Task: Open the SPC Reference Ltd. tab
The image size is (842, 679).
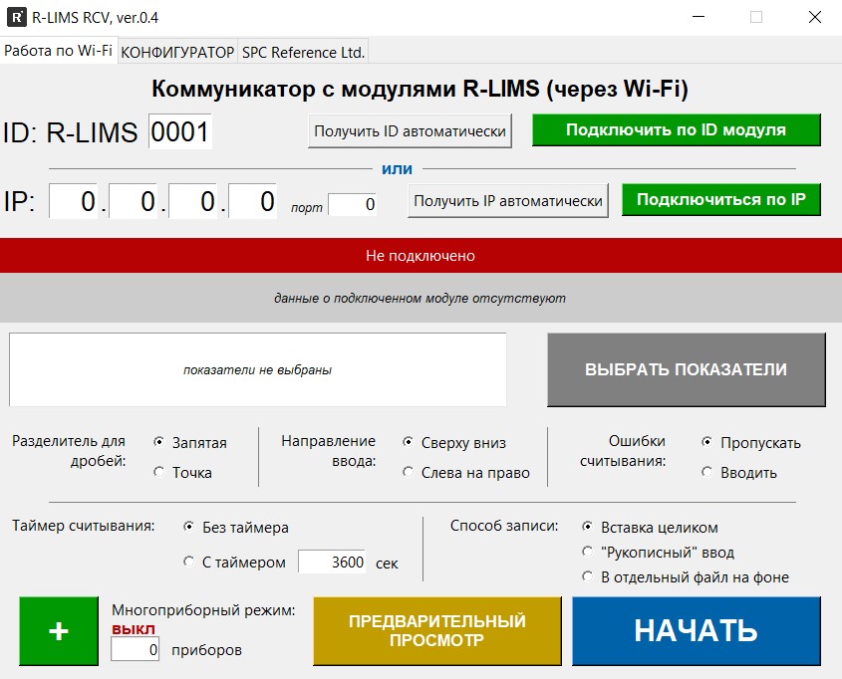Action: pyautogui.click(x=303, y=52)
